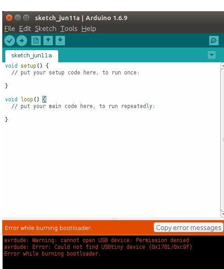The width and height of the screenshot is (224, 269).
Task: Open a sketch with the Open icon
Action: 48,41
